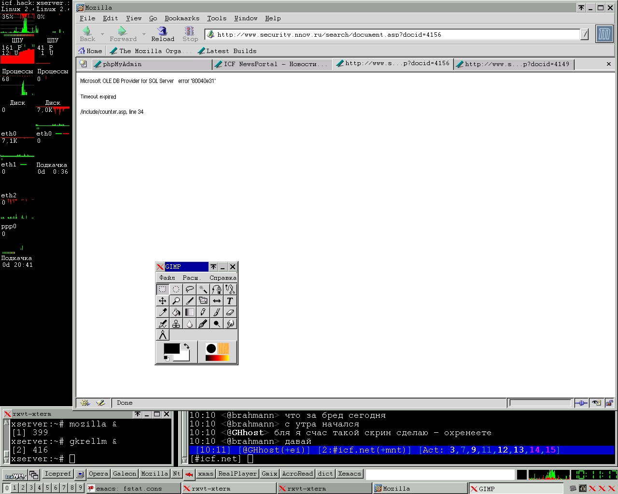618x494 pixels.
Task: Choose the Text tool in GIMP
Action: pyautogui.click(x=230, y=301)
